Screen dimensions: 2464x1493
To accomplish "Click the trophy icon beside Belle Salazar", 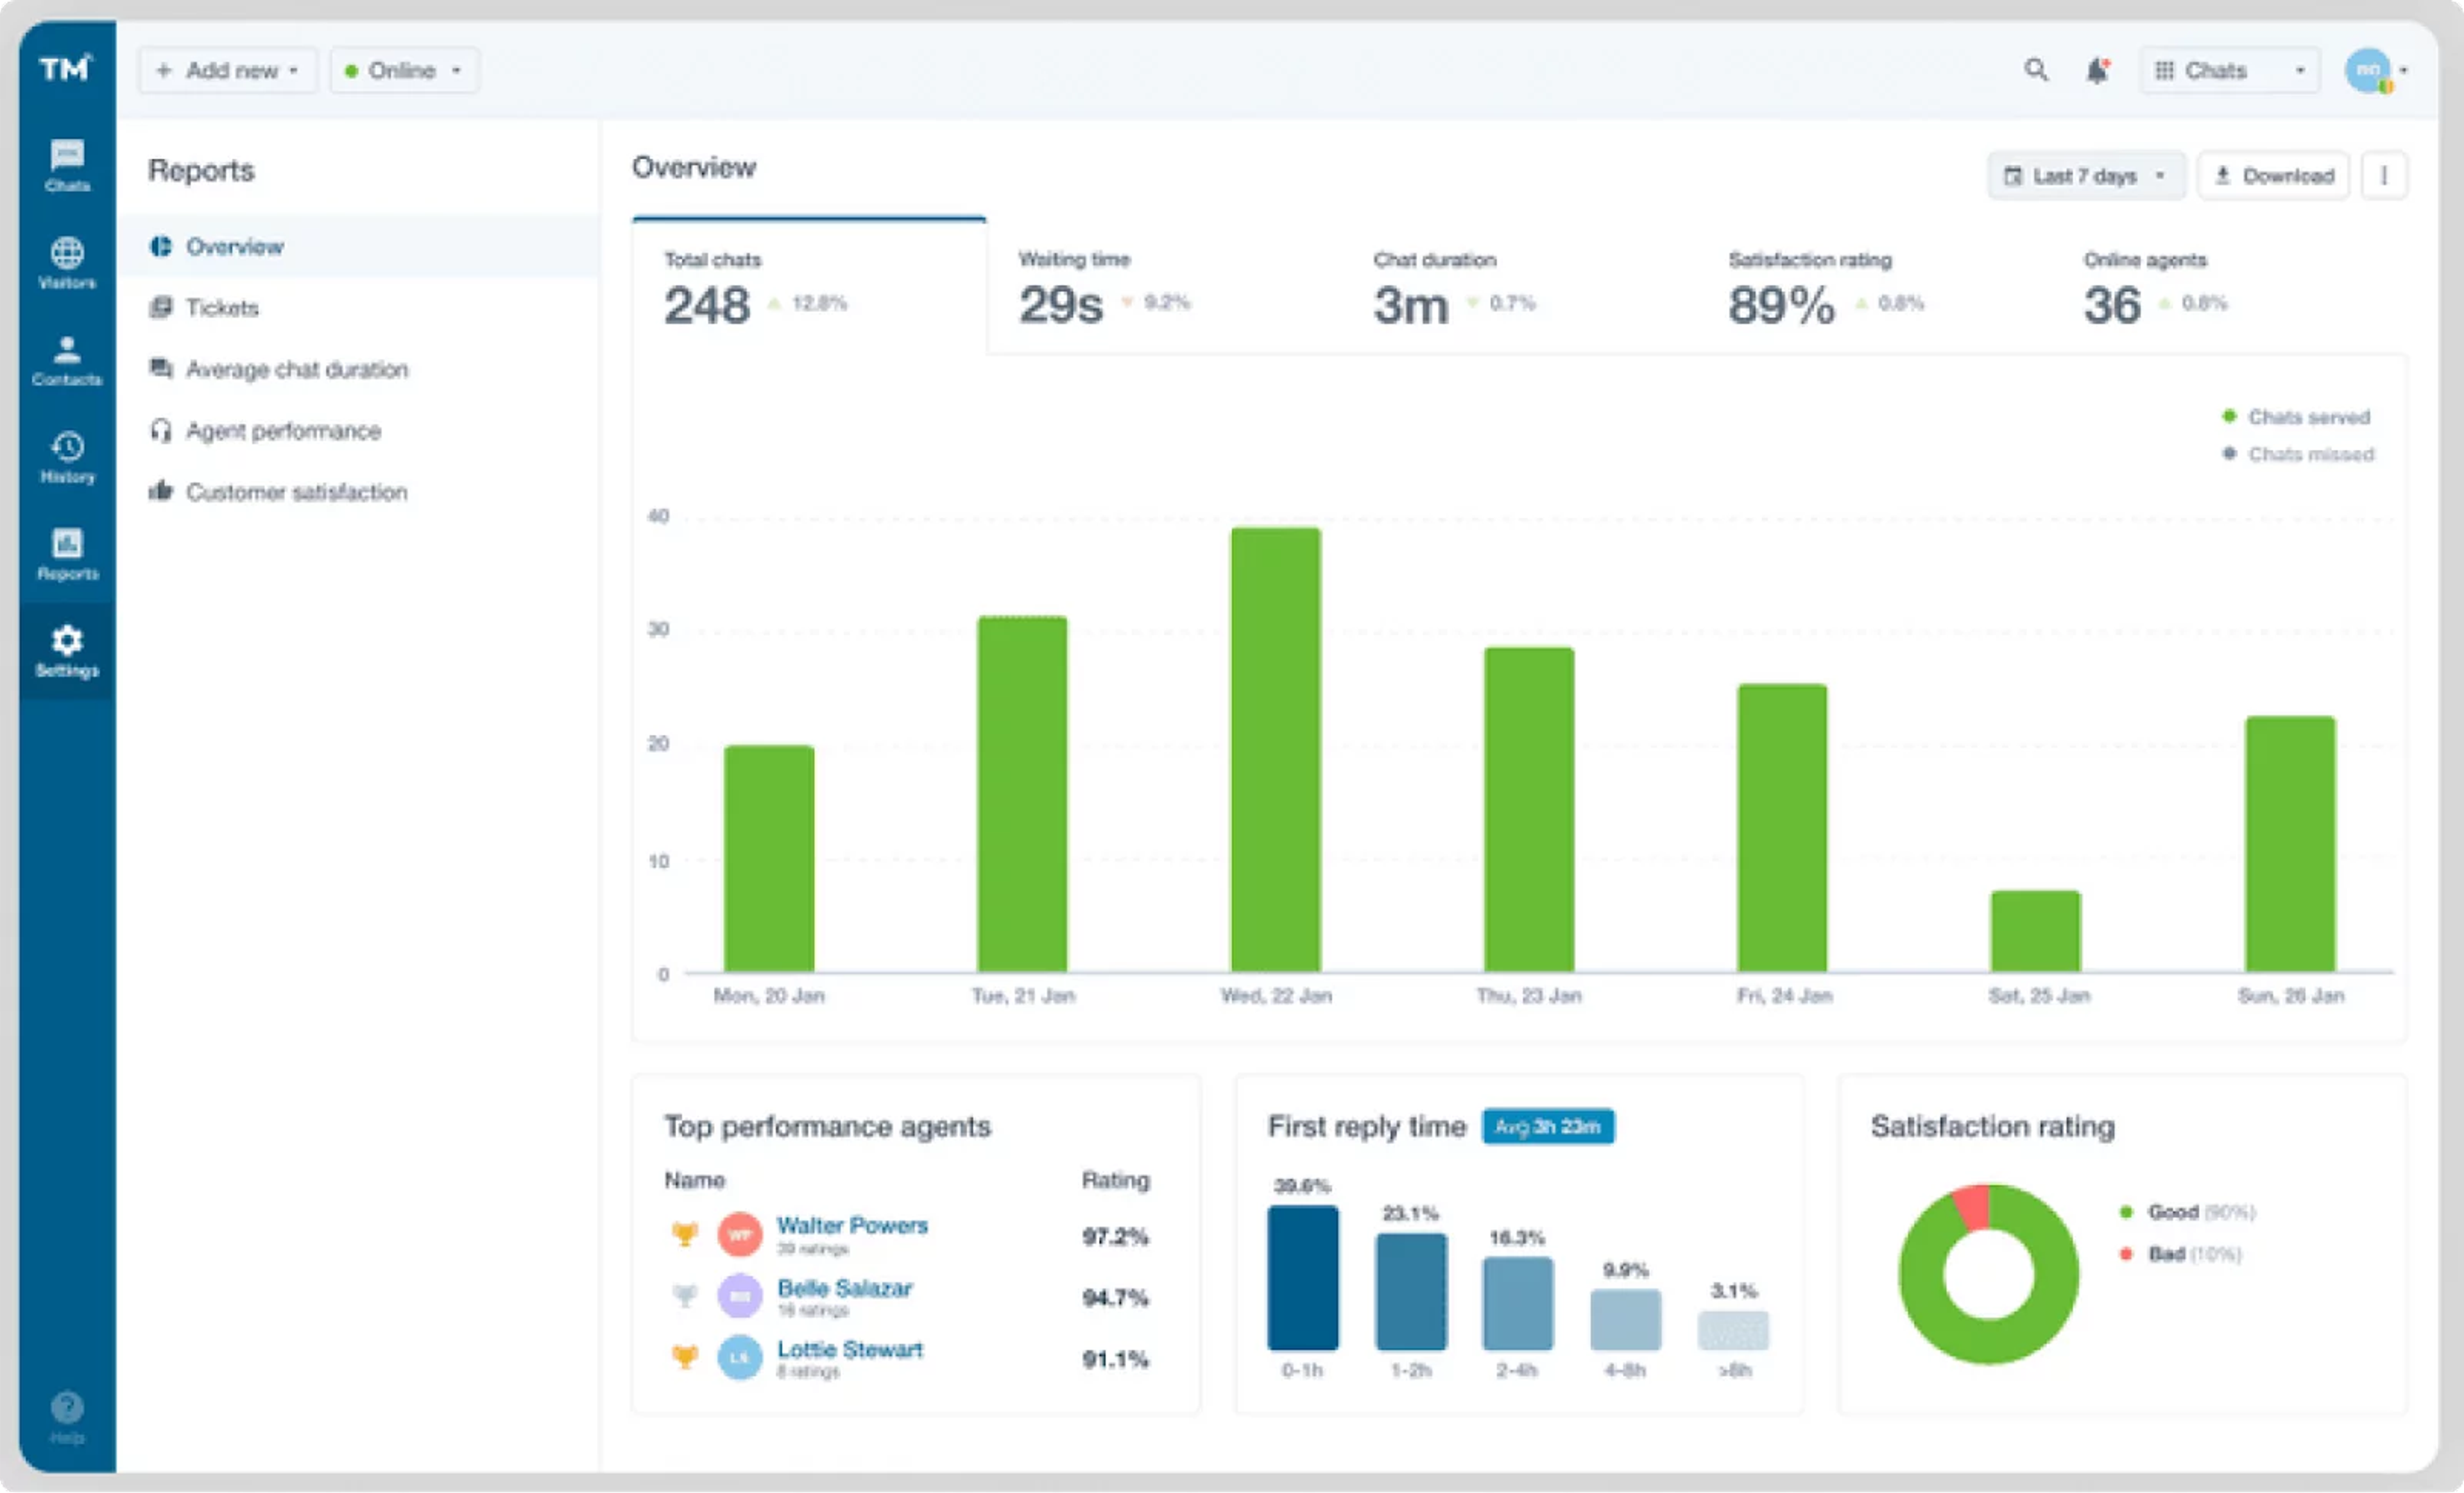I will 685,1296.
